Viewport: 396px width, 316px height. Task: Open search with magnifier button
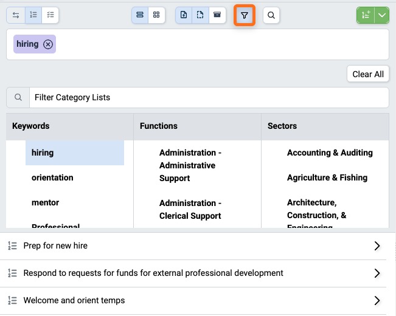point(271,15)
